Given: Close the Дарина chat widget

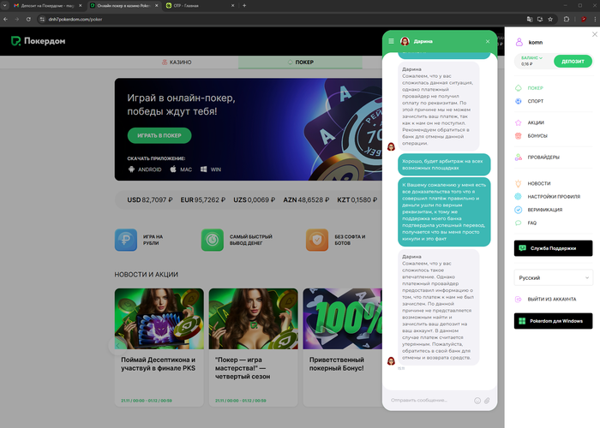Looking at the screenshot, I should (488, 41).
